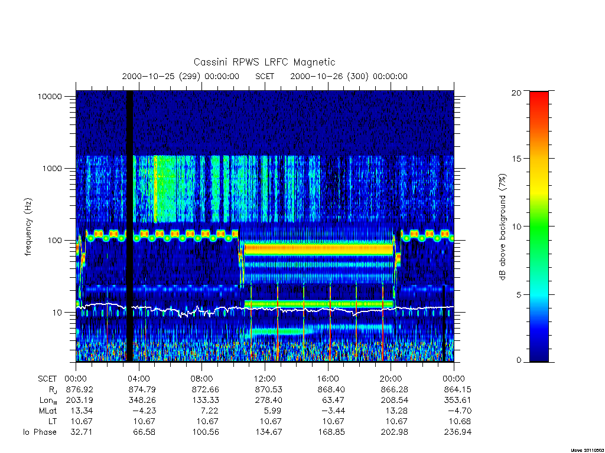Click the black data gap near 03:30
This screenshot has width=605, height=453.
130,226
